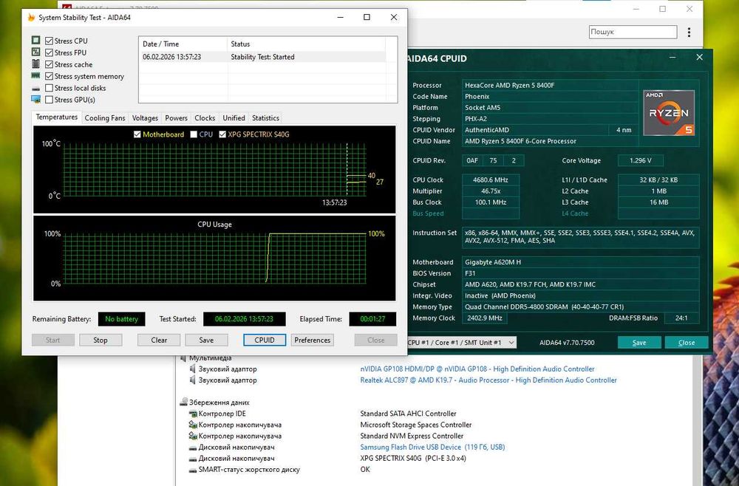Viewport: 739px width, 486px height.
Task: Click the Stress CPU chip icon
Action: click(35, 41)
